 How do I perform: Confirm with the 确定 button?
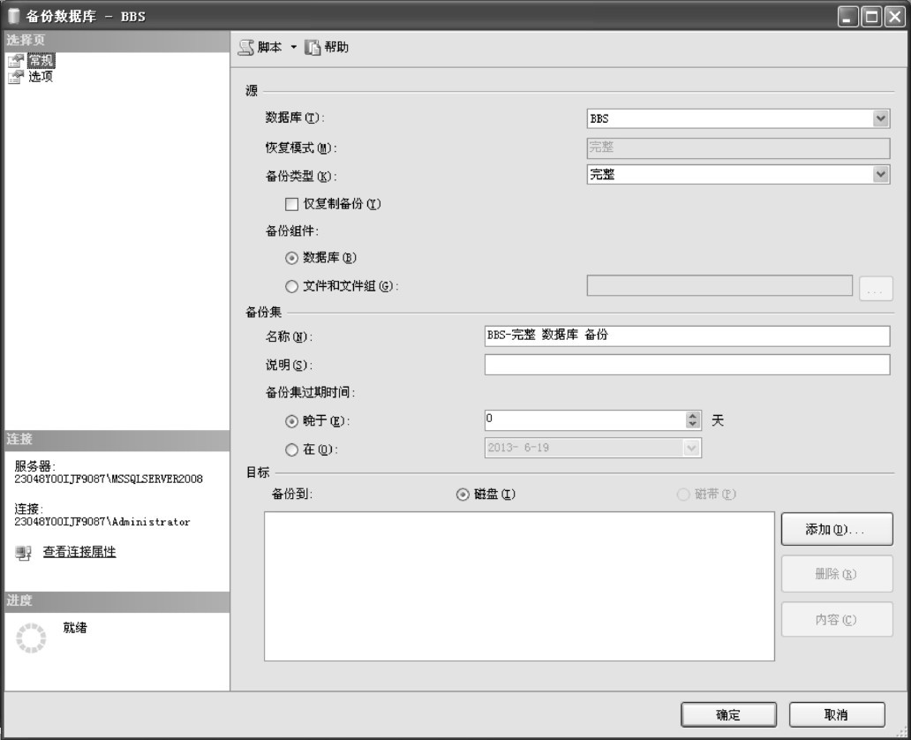coord(728,715)
